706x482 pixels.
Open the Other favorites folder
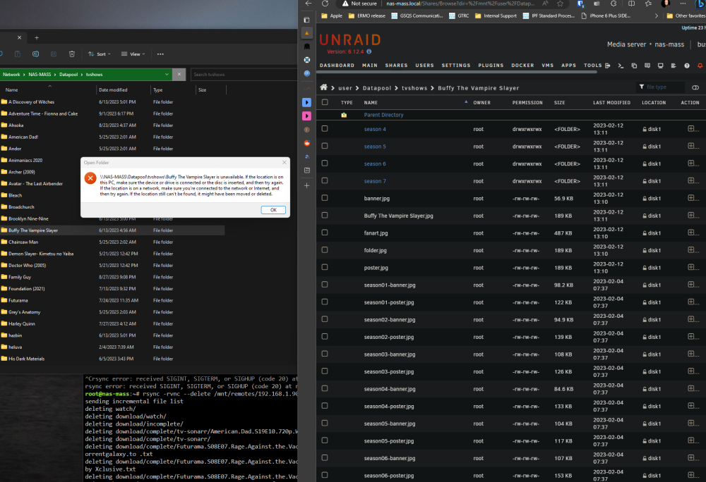(x=686, y=16)
